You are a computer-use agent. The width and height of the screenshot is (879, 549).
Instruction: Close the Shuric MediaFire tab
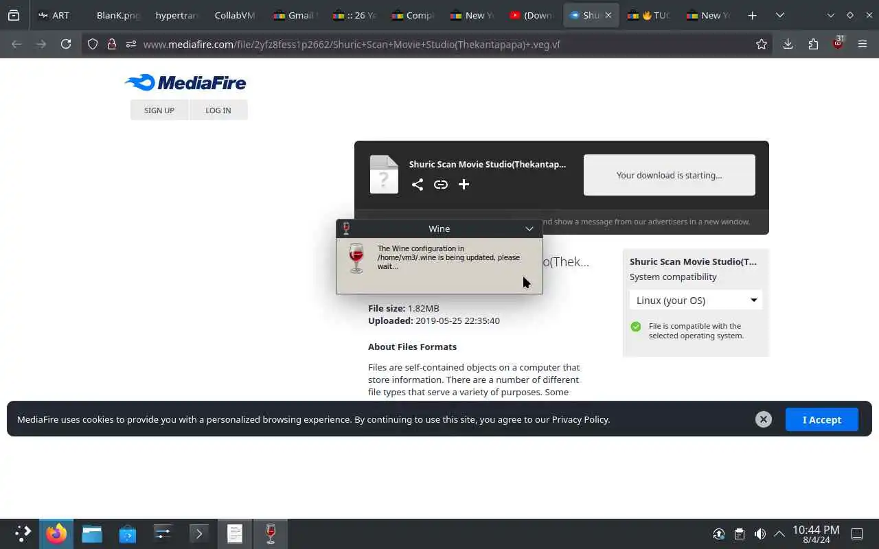pos(608,15)
